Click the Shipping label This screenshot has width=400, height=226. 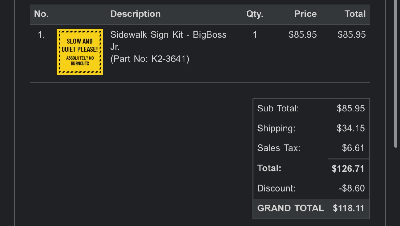(276, 129)
